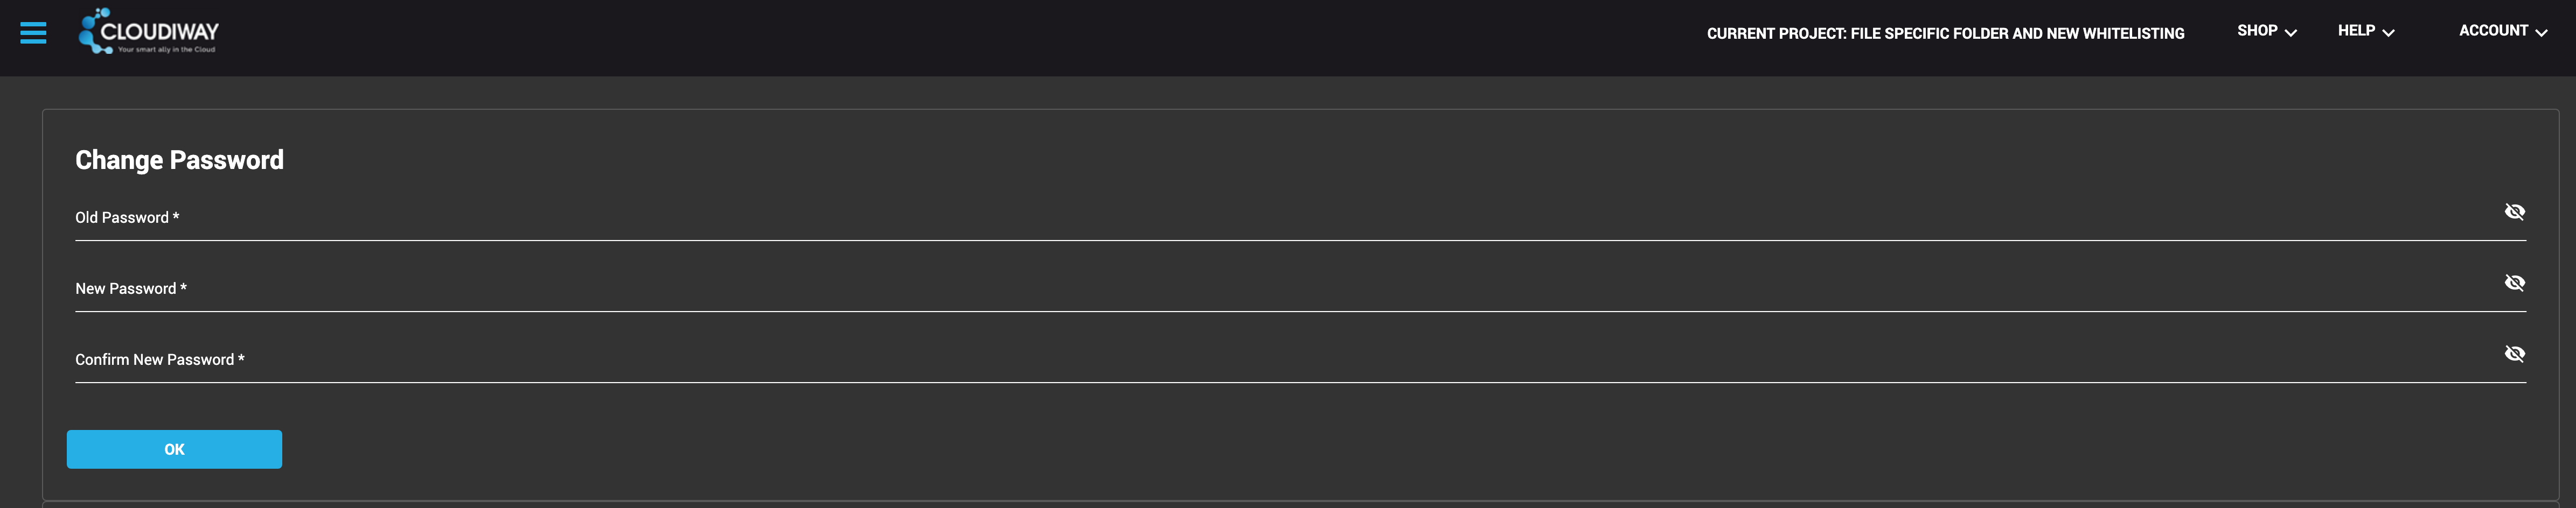The image size is (2576, 508).
Task: Open the ACCOUNT menu label
Action: pos(2493,31)
